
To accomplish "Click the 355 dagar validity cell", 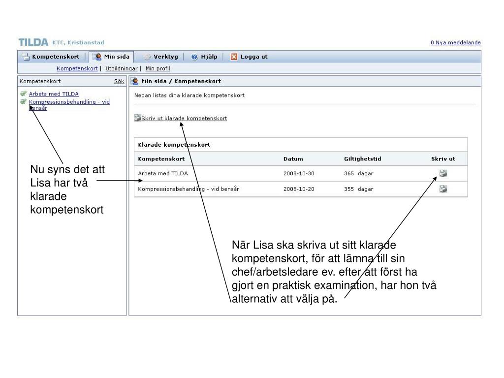I will [359, 189].
